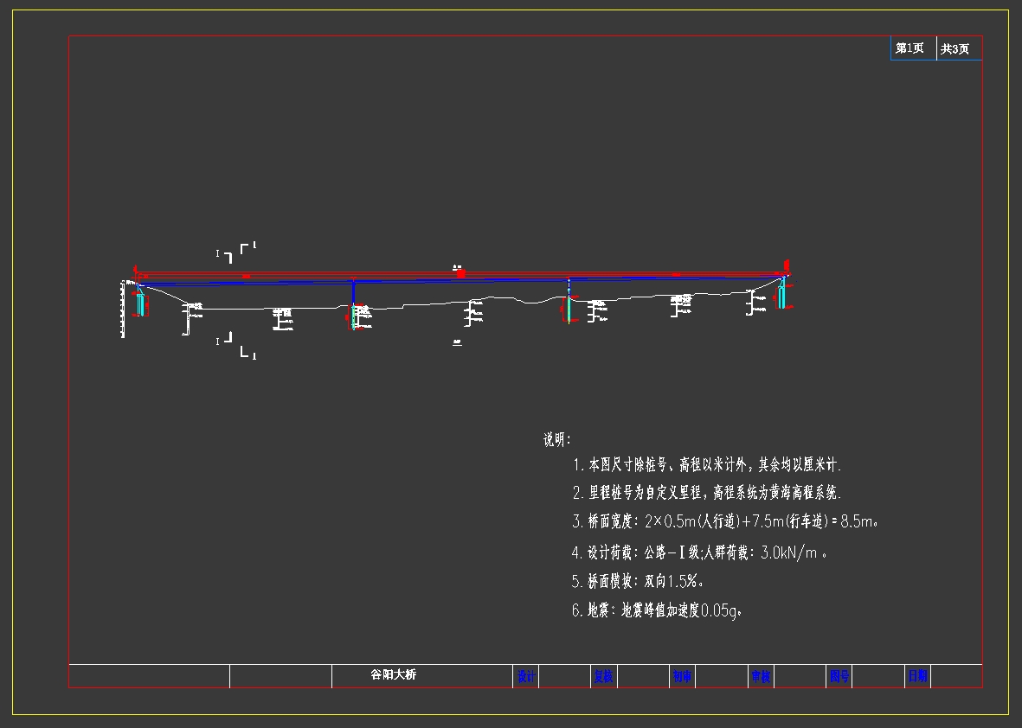Image resolution: width=1022 pixels, height=728 pixels.
Task: Select the cyan right abutment in elevation
Action: click(781, 296)
